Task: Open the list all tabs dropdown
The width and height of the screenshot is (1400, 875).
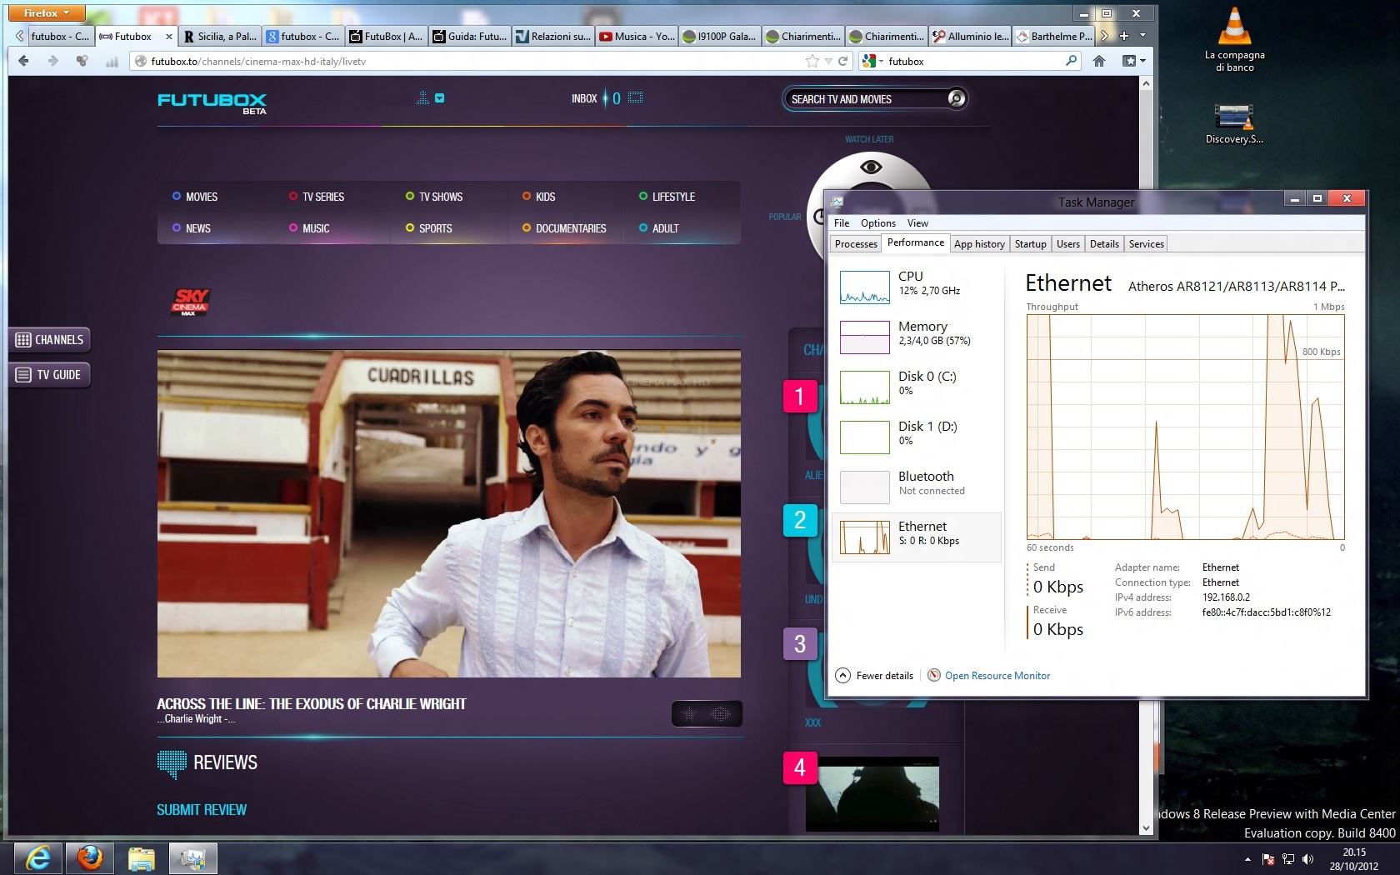Action: (1142, 36)
